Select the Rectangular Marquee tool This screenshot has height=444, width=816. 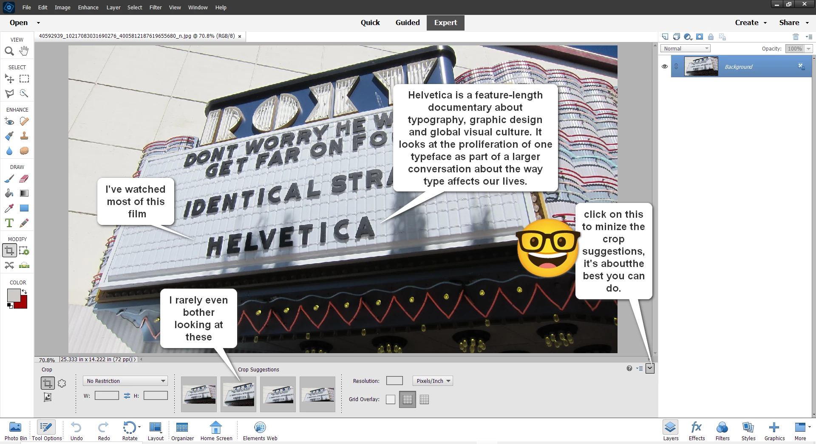point(24,79)
